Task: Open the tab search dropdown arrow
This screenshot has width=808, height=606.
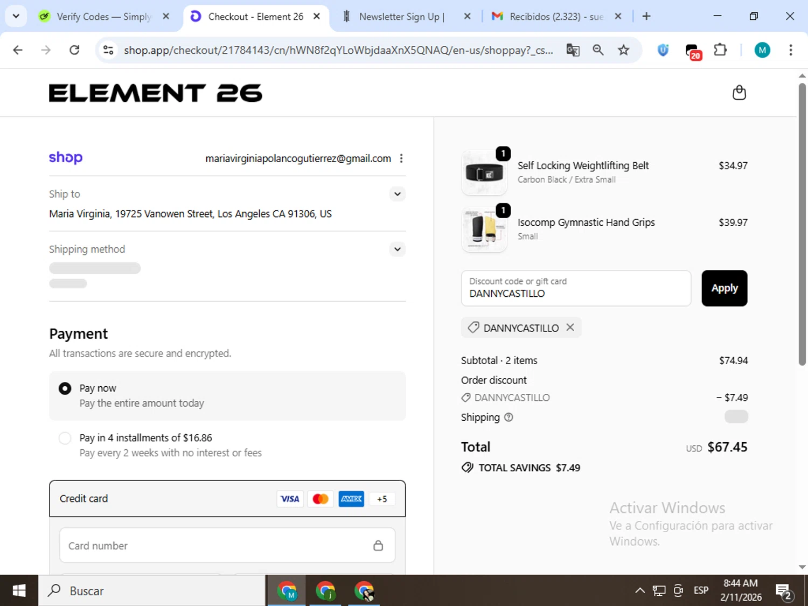Action: tap(16, 16)
